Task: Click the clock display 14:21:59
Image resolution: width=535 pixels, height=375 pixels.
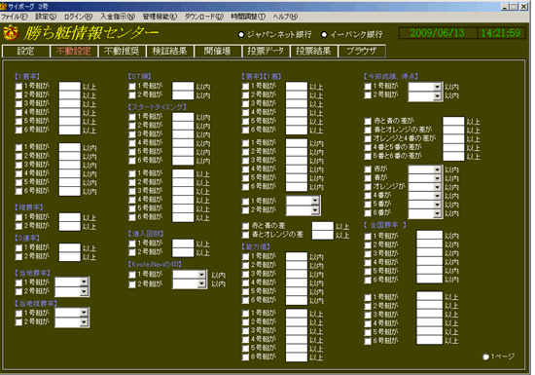Action: click(x=501, y=33)
